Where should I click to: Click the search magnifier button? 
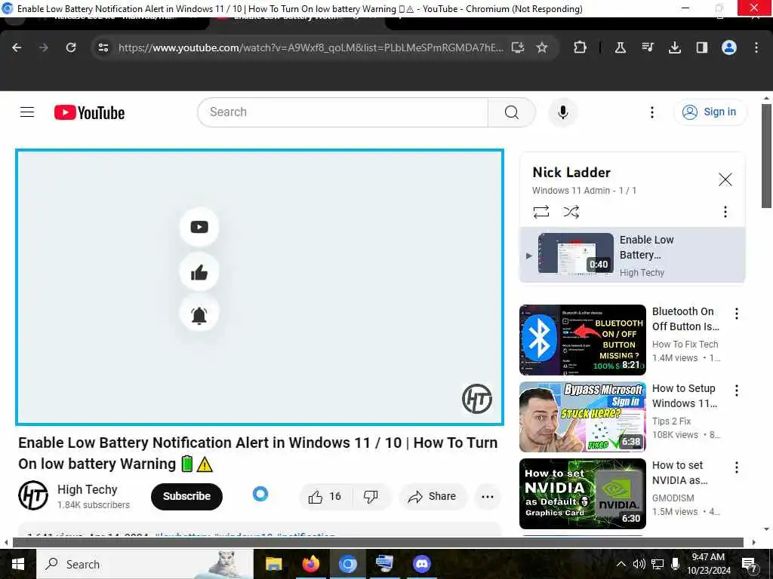pyautogui.click(x=511, y=112)
